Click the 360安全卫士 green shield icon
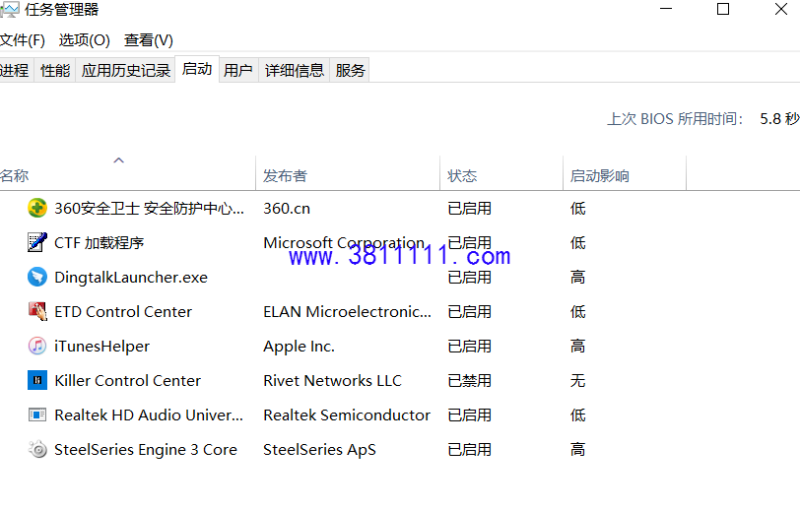The height and width of the screenshot is (510, 800). 37,208
